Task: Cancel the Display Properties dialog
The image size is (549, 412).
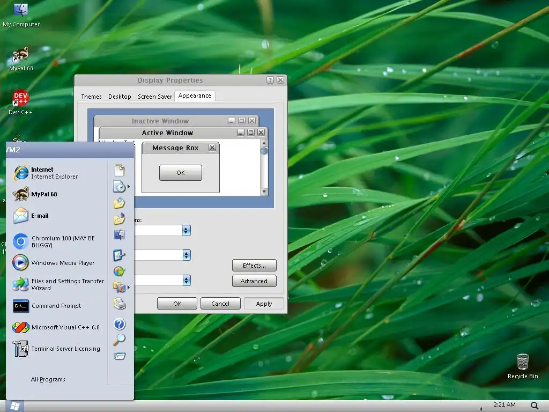Action: tap(220, 304)
